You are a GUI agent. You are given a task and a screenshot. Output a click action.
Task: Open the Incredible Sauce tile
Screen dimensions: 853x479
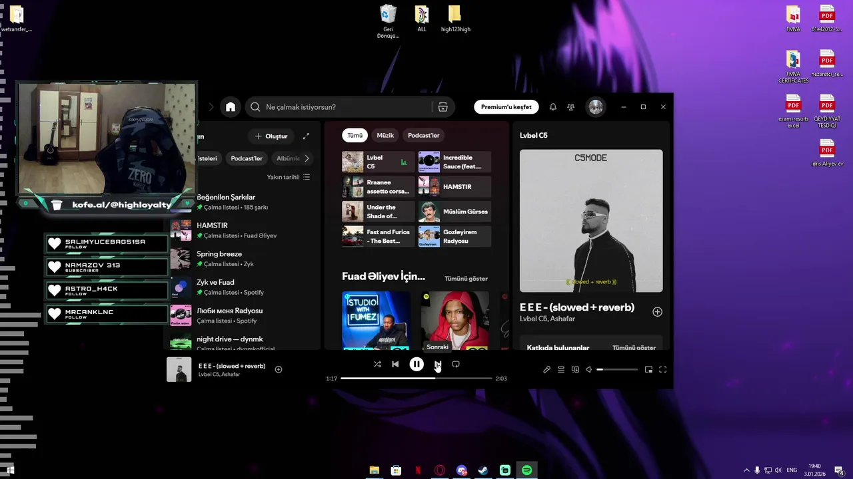(x=454, y=162)
